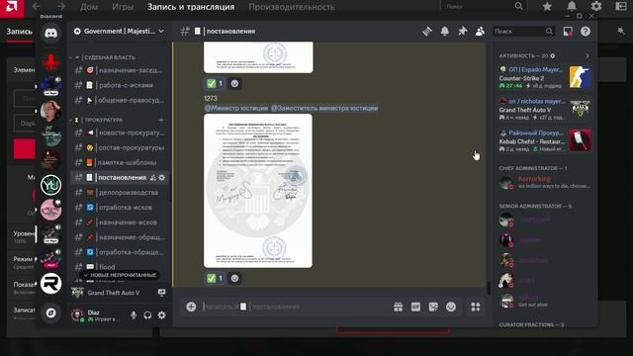Select the постановления channel
This screenshot has height=356, width=633.
[120, 178]
